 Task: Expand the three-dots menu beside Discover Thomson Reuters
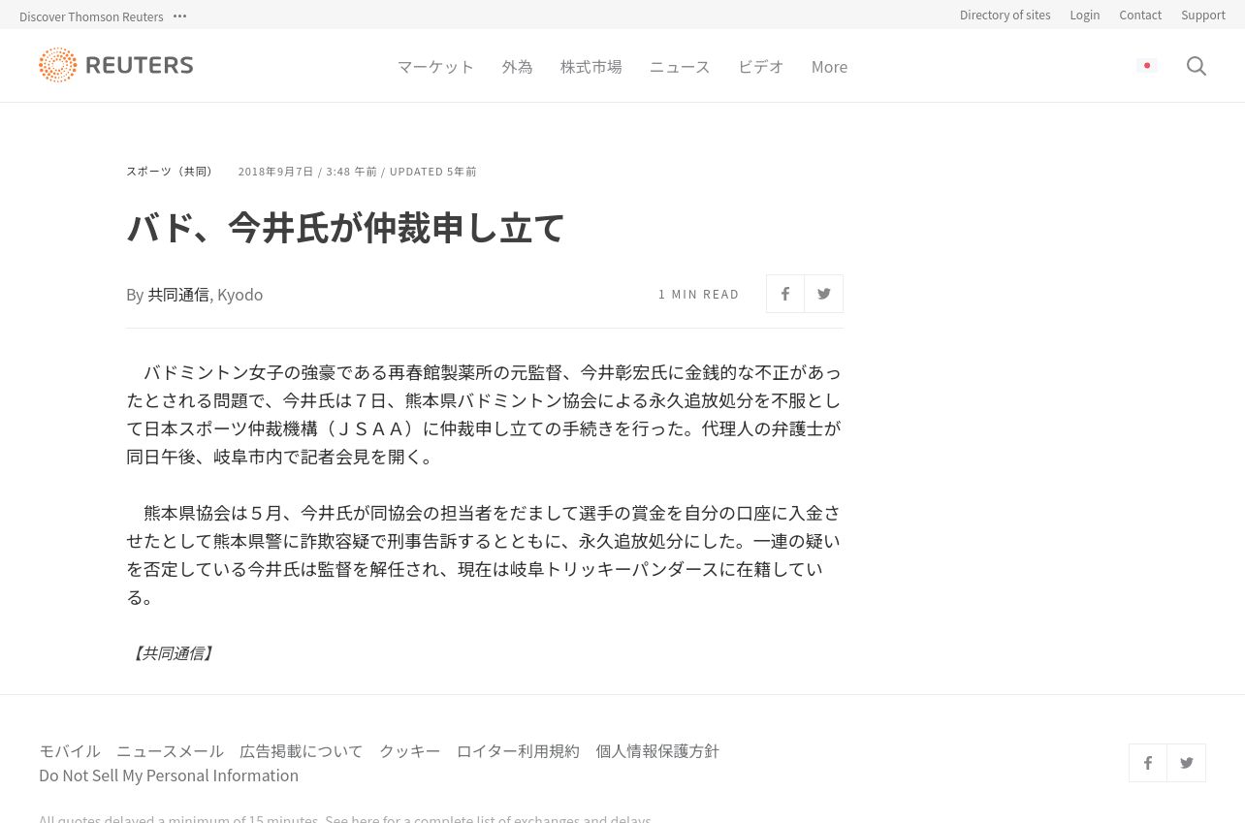pos(179,16)
